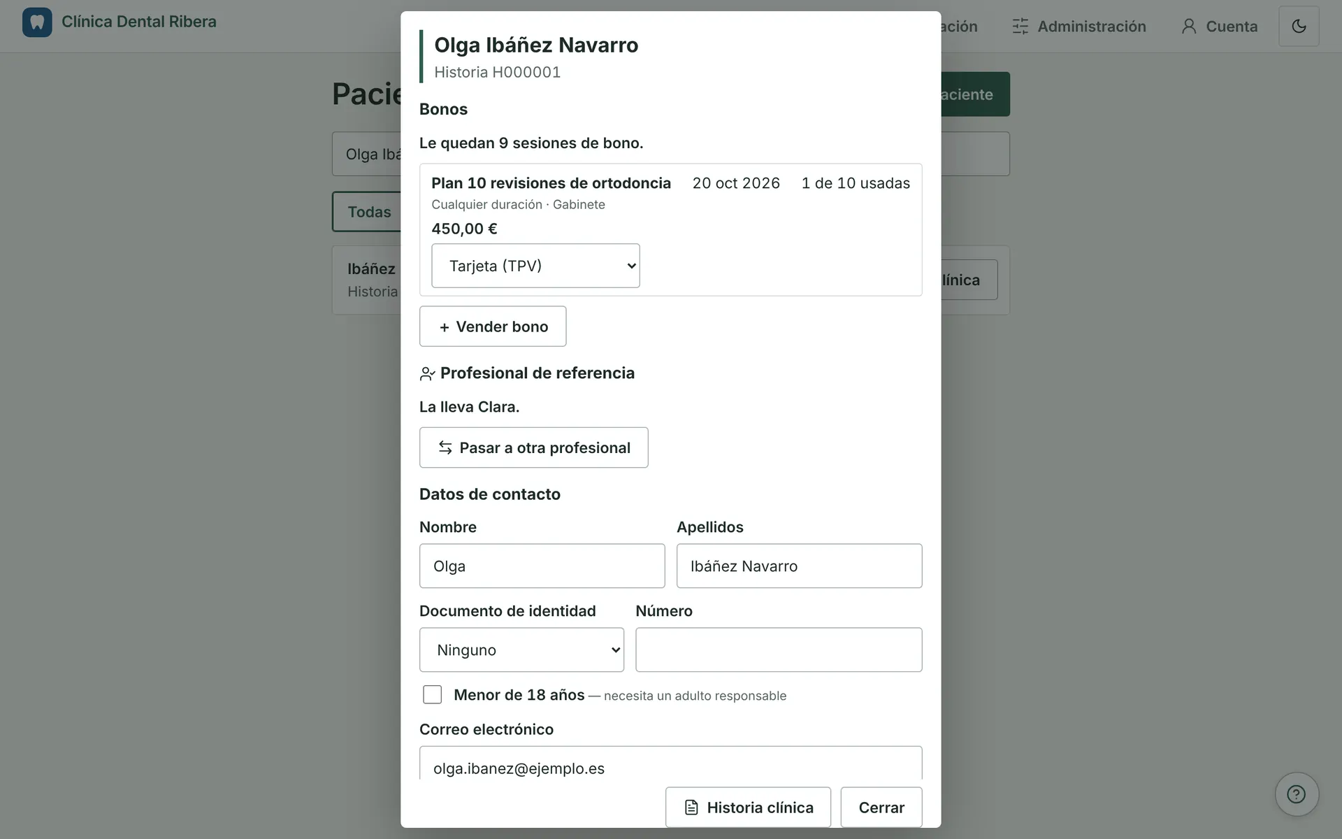Click the empty Número input field

coord(779,650)
